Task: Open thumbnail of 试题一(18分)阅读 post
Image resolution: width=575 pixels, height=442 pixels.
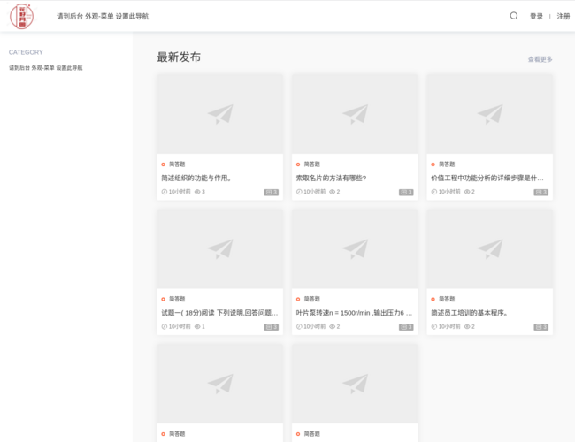Action: [x=220, y=249]
